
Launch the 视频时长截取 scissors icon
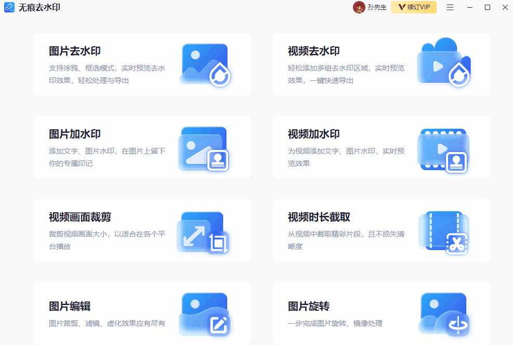pyautogui.click(x=444, y=233)
